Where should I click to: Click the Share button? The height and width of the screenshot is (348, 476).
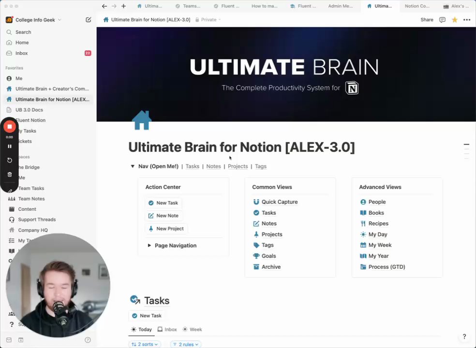(x=427, y=20)
